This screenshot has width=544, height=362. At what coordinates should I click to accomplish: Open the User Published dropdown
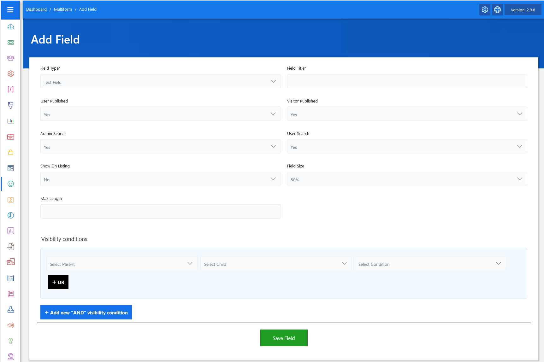click(x=160, y=114)
